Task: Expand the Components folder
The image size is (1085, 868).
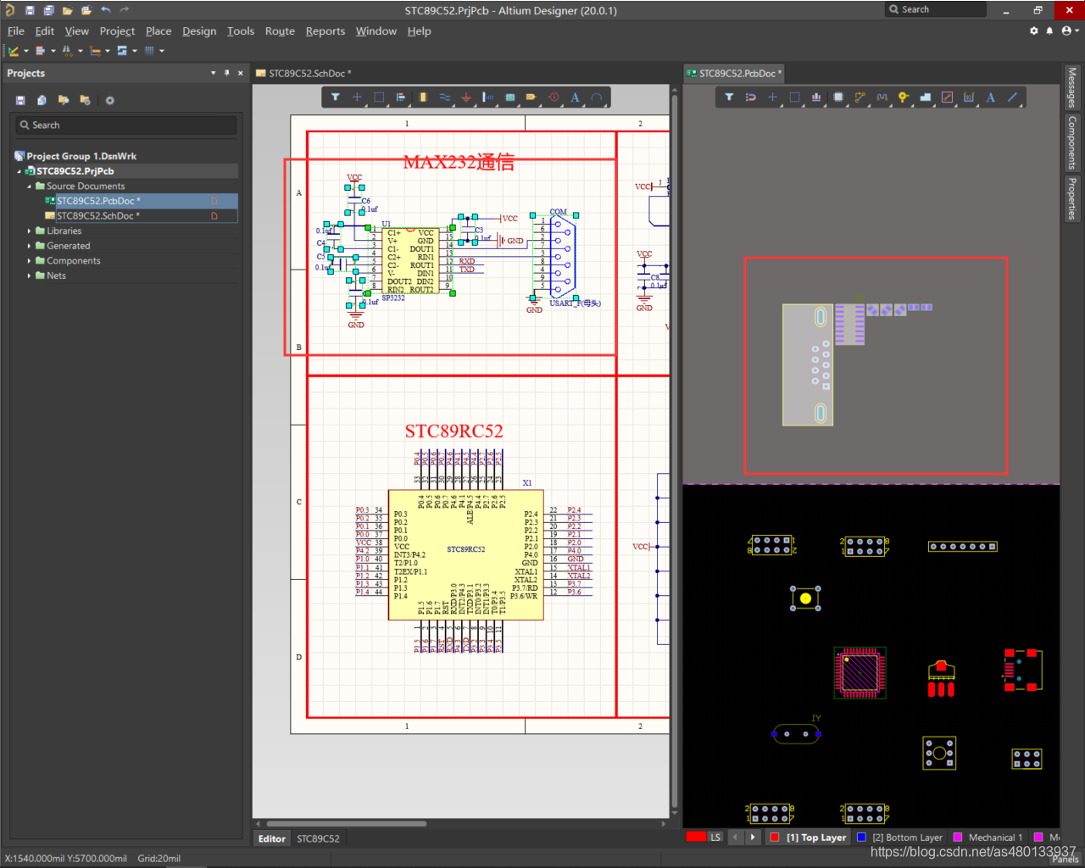Action: pyautogui.click(x=30, y=261)
